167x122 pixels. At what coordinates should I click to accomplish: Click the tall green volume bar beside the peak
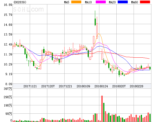coord(104,112)
